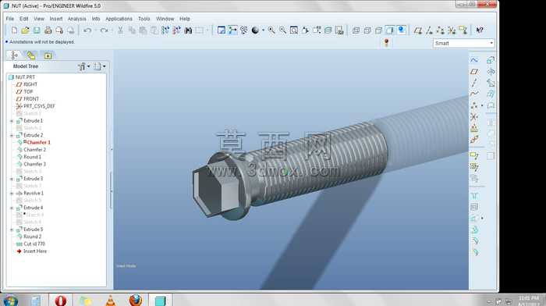The width and height of the screenshot is (546, 306).
Task: Select the PRT_CSYS_DEF coordinate system
Action: pyautogui.click(x=39, y=106)
